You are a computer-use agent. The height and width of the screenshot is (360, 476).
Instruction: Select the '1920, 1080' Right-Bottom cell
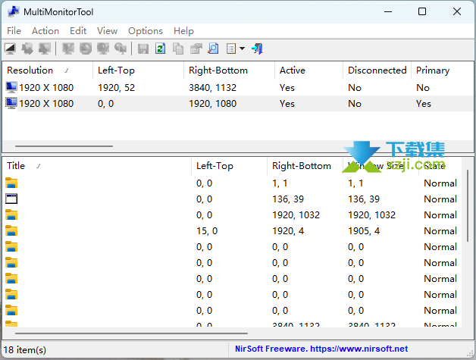click(x=212, y=104)
